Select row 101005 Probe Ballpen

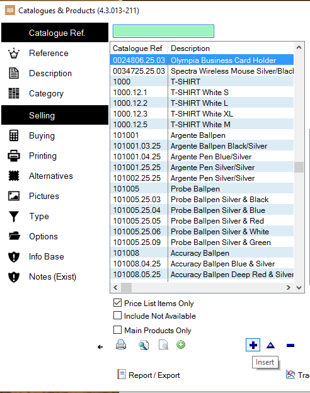point(202,189)
